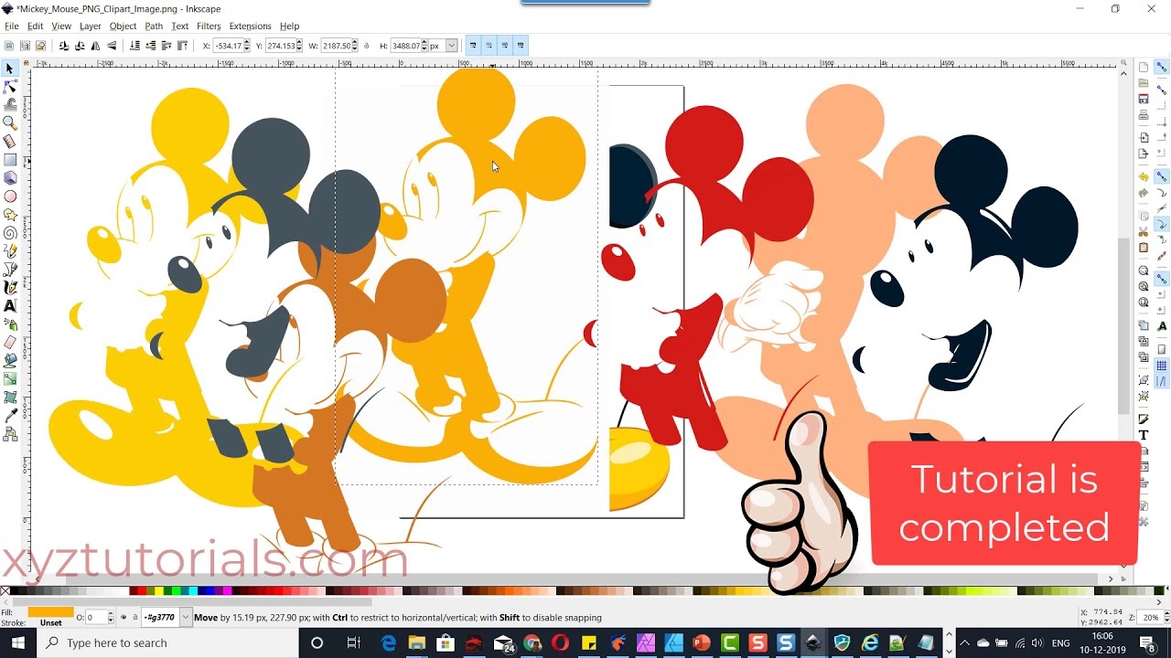The image size is (1171, 658).
Task: Toggle layer visibility eye in status bar
Action: (124, 618)
